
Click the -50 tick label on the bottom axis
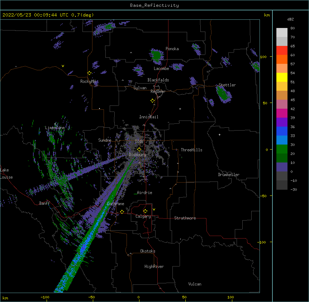[91, 297]
